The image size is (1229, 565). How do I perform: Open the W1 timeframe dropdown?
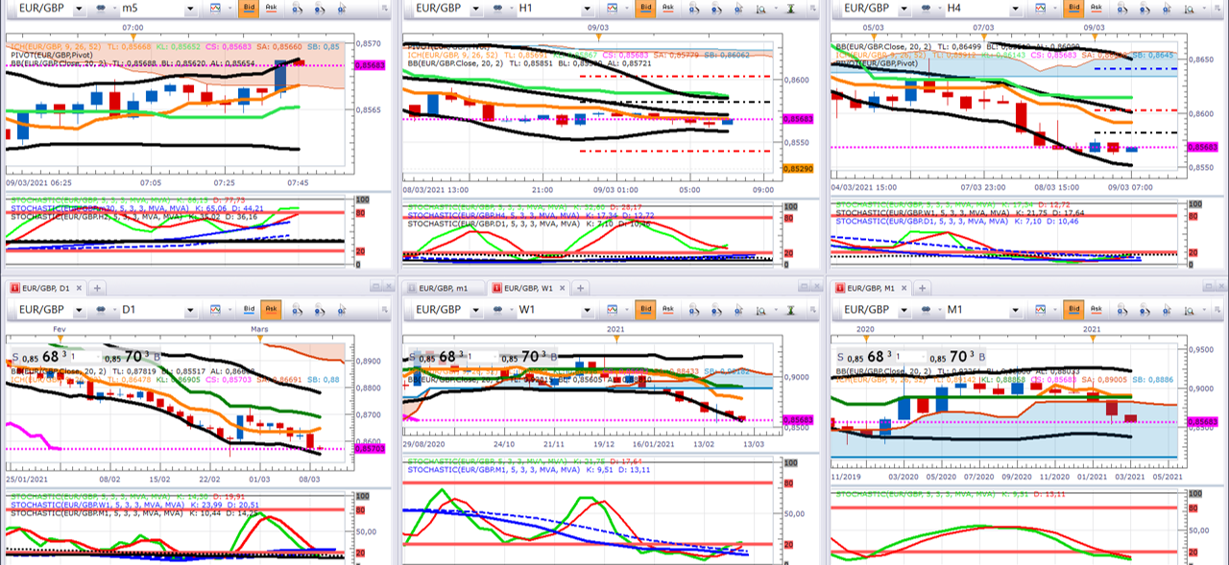[x=587, y=310]
